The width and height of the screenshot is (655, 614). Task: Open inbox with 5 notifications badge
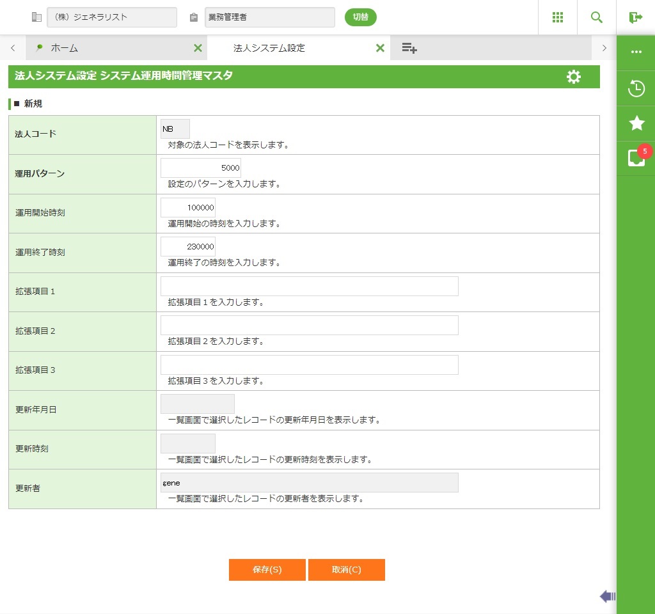pyautogui.click(x=636, y=157)
